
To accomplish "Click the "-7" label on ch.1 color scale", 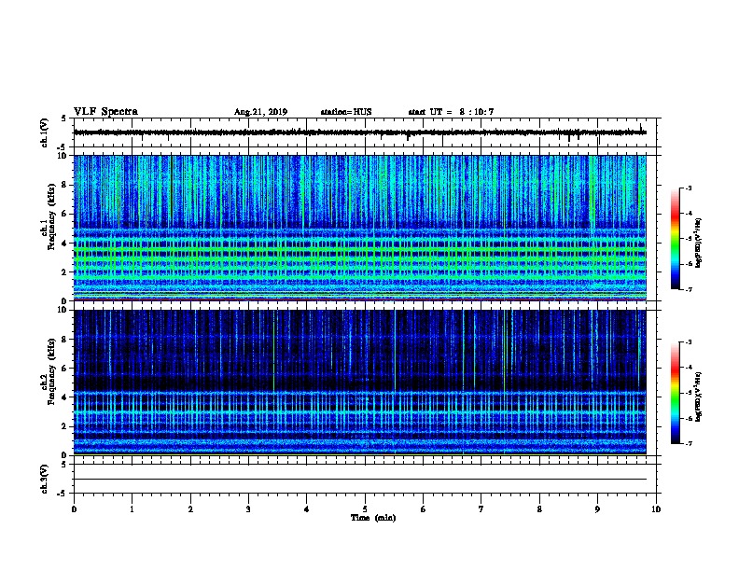I will click(689, 289).
